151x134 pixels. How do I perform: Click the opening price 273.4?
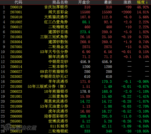pos(85,32)
